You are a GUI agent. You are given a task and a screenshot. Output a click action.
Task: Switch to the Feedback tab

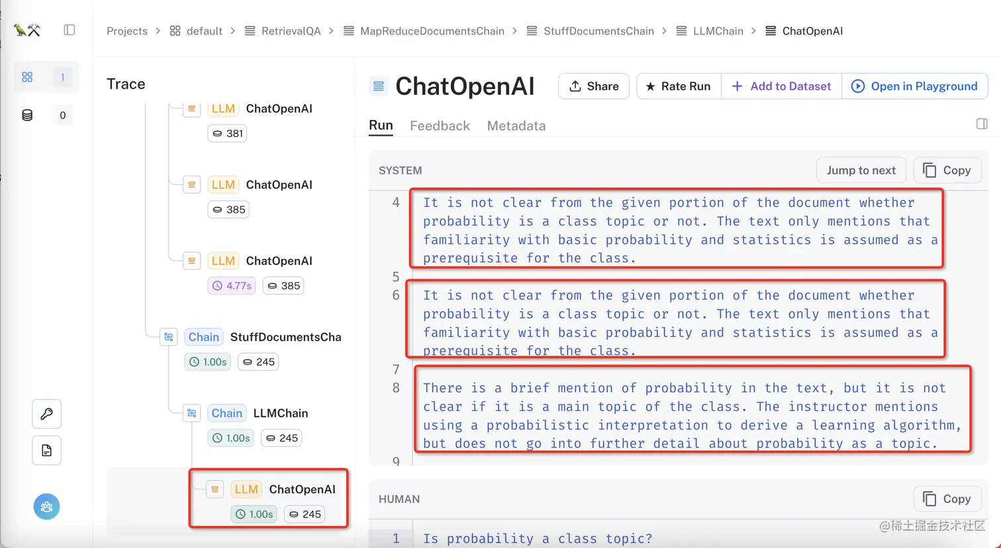point(440,126)
